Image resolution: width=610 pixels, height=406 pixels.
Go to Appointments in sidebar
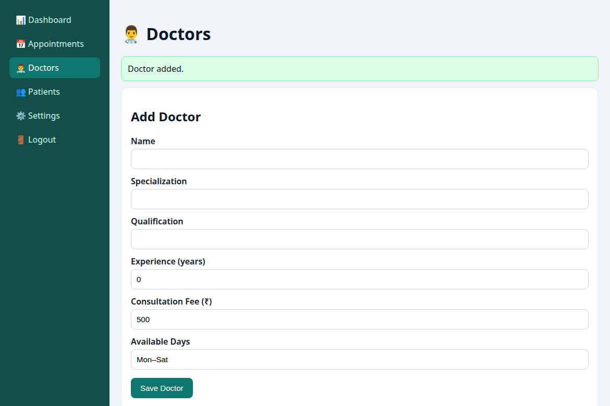[x=55, y=44]
